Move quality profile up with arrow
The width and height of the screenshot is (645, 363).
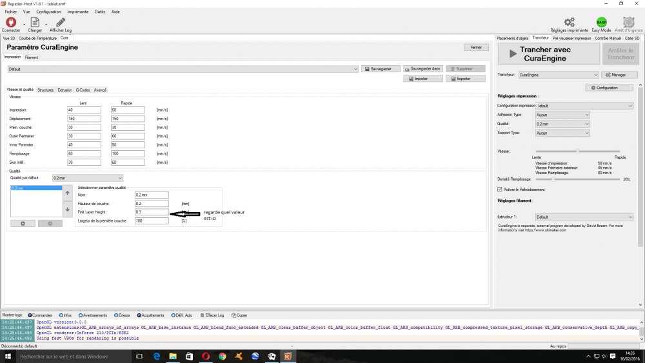click(x=68, y=193)
